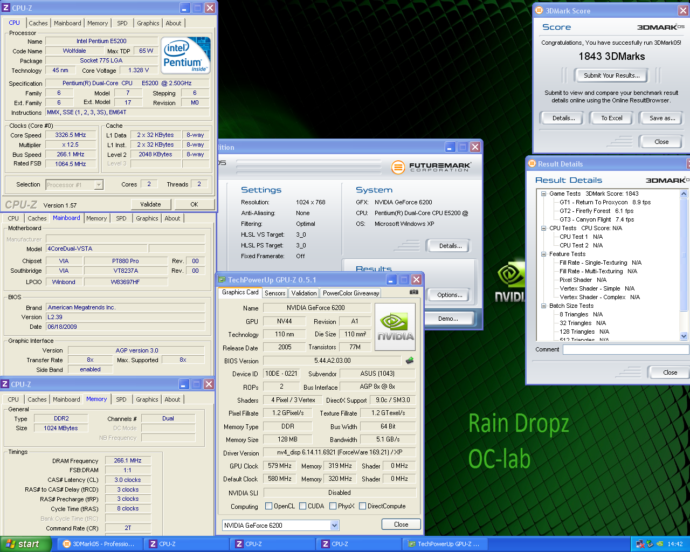Click To Excel button
The image size is (690, 552).
612,118
